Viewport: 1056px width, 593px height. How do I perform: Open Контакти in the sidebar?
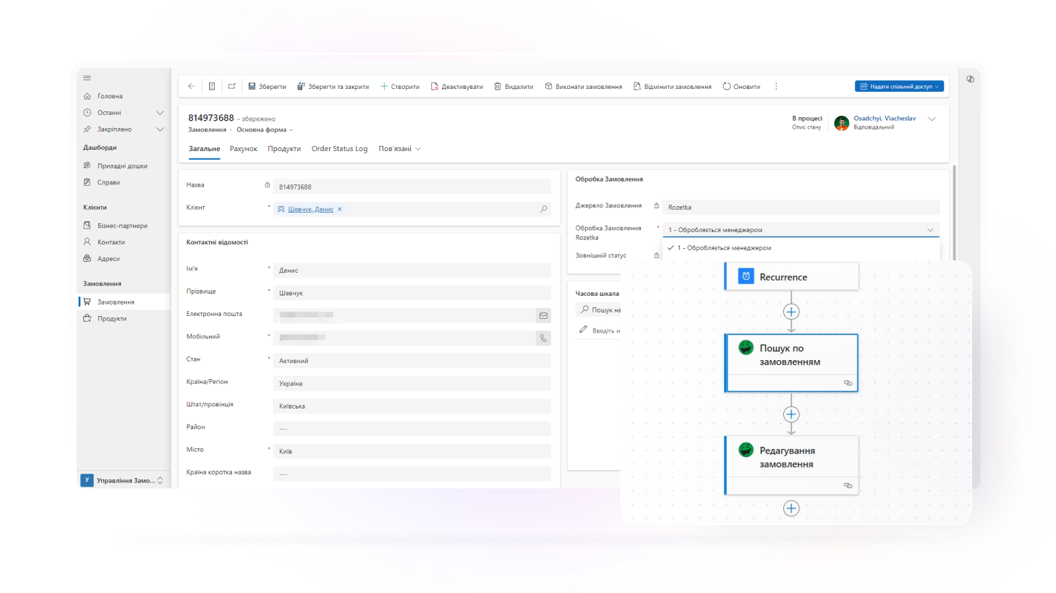tap(111, 242)
